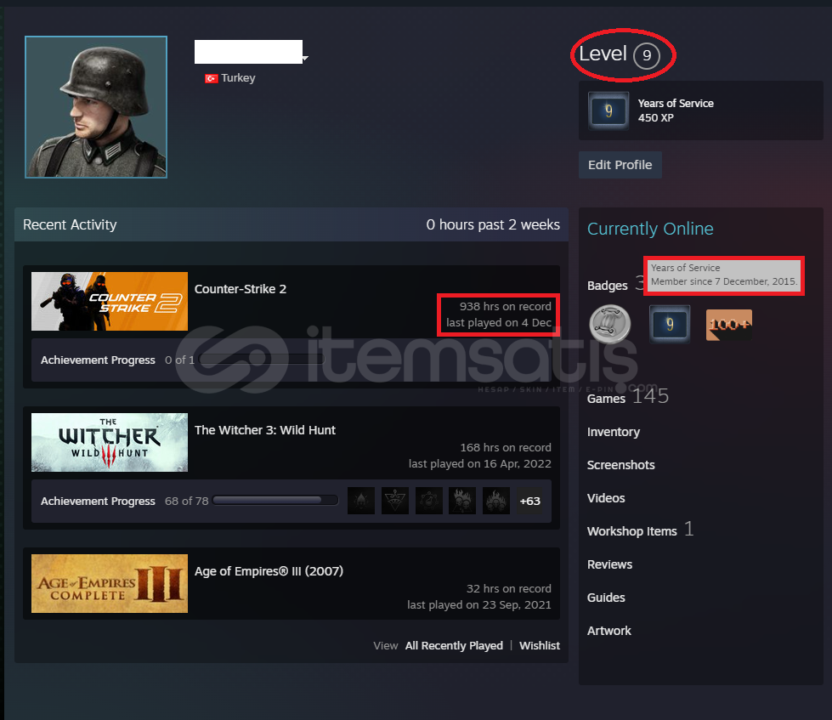The height and width of the screenshot is (720, 832).
Task: Open the Reviews link
Action: pyautogui.click(x=609, y=564)
